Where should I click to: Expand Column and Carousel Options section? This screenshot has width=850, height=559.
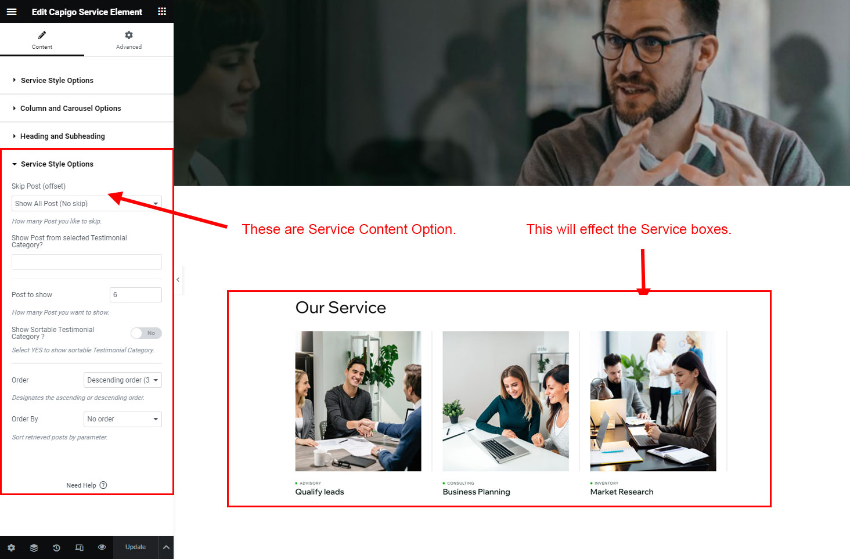coord(71,109)
